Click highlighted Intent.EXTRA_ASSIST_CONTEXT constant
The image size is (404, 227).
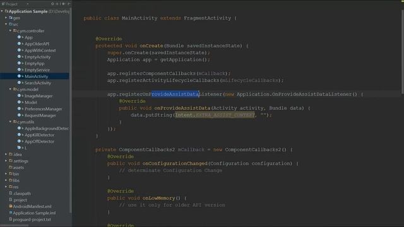pos(215,115)
